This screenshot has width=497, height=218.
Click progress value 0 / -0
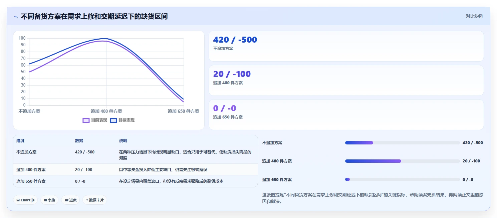coord(468,180)
